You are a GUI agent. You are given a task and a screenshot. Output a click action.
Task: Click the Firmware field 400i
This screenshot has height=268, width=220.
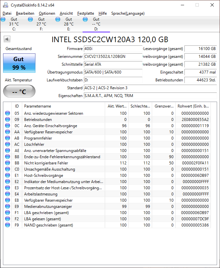tap(113, 49)
